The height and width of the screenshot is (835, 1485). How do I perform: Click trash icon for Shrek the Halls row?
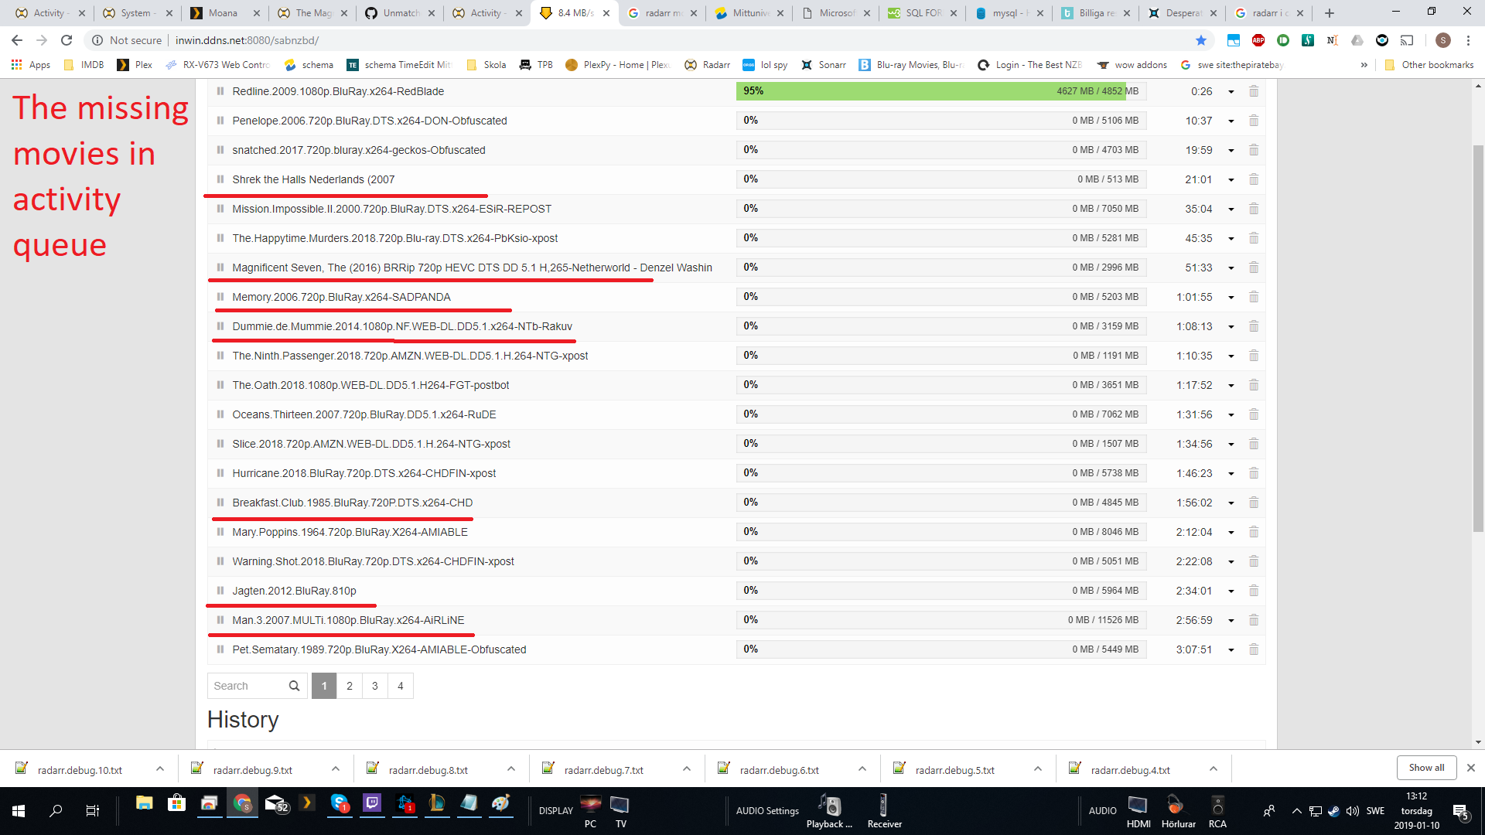pyautogui.click(x=1254, y=179)
